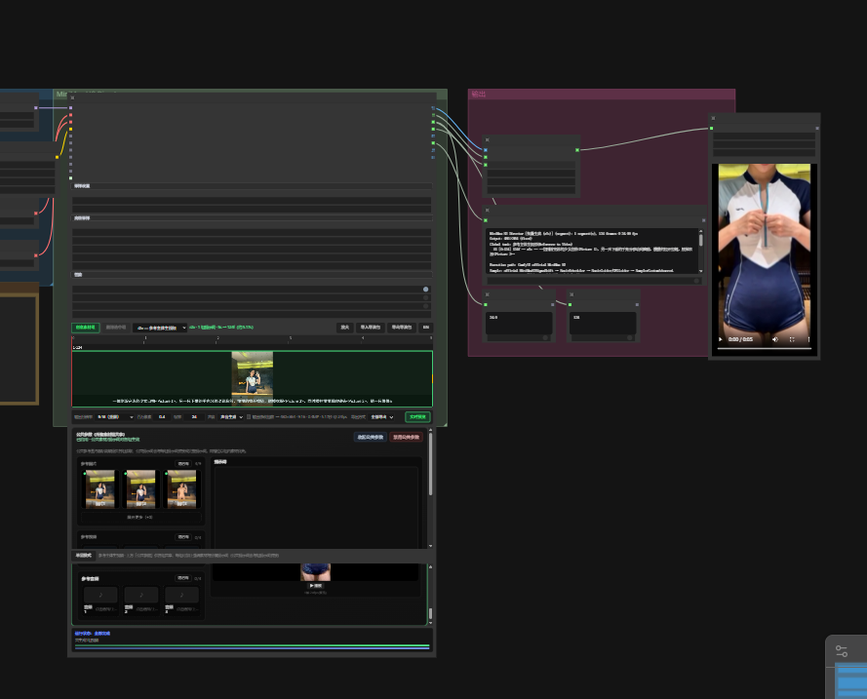The width and height of the screenshot is (867, 699).
Task: Click the second audio slot's music note icon
Action: [141, 595]
